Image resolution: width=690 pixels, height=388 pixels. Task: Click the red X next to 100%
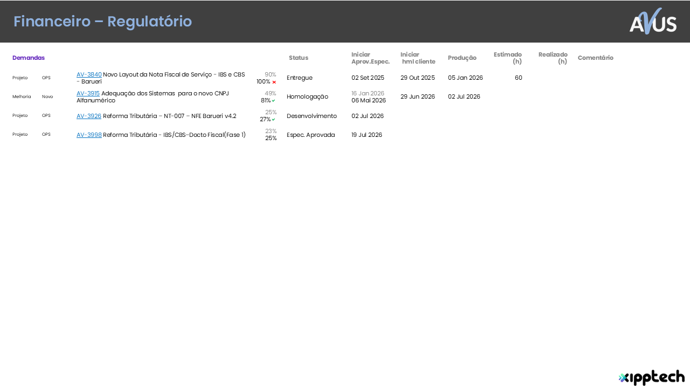point(274,82)
